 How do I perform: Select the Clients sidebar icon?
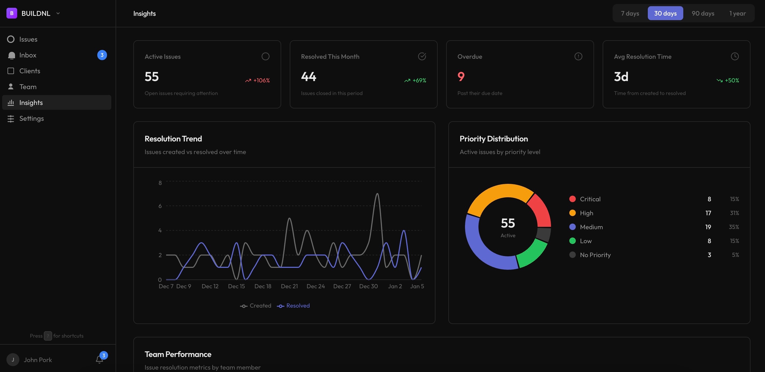coord(11,71)
